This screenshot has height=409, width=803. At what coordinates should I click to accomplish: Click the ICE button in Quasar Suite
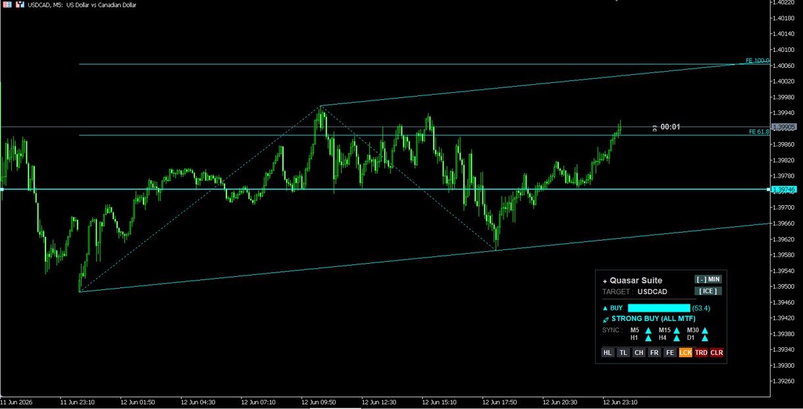coord(708,291)
